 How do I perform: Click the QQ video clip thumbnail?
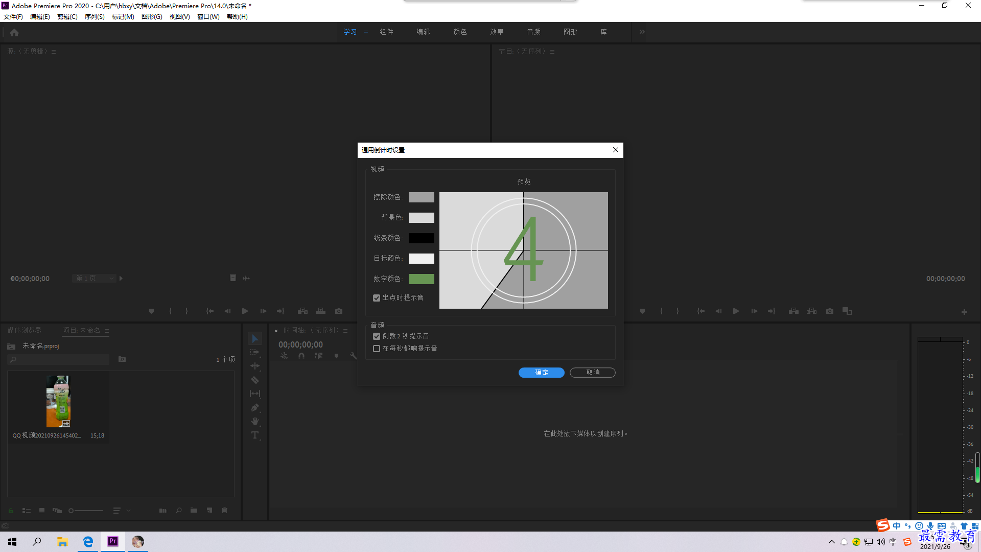point(58,401)
